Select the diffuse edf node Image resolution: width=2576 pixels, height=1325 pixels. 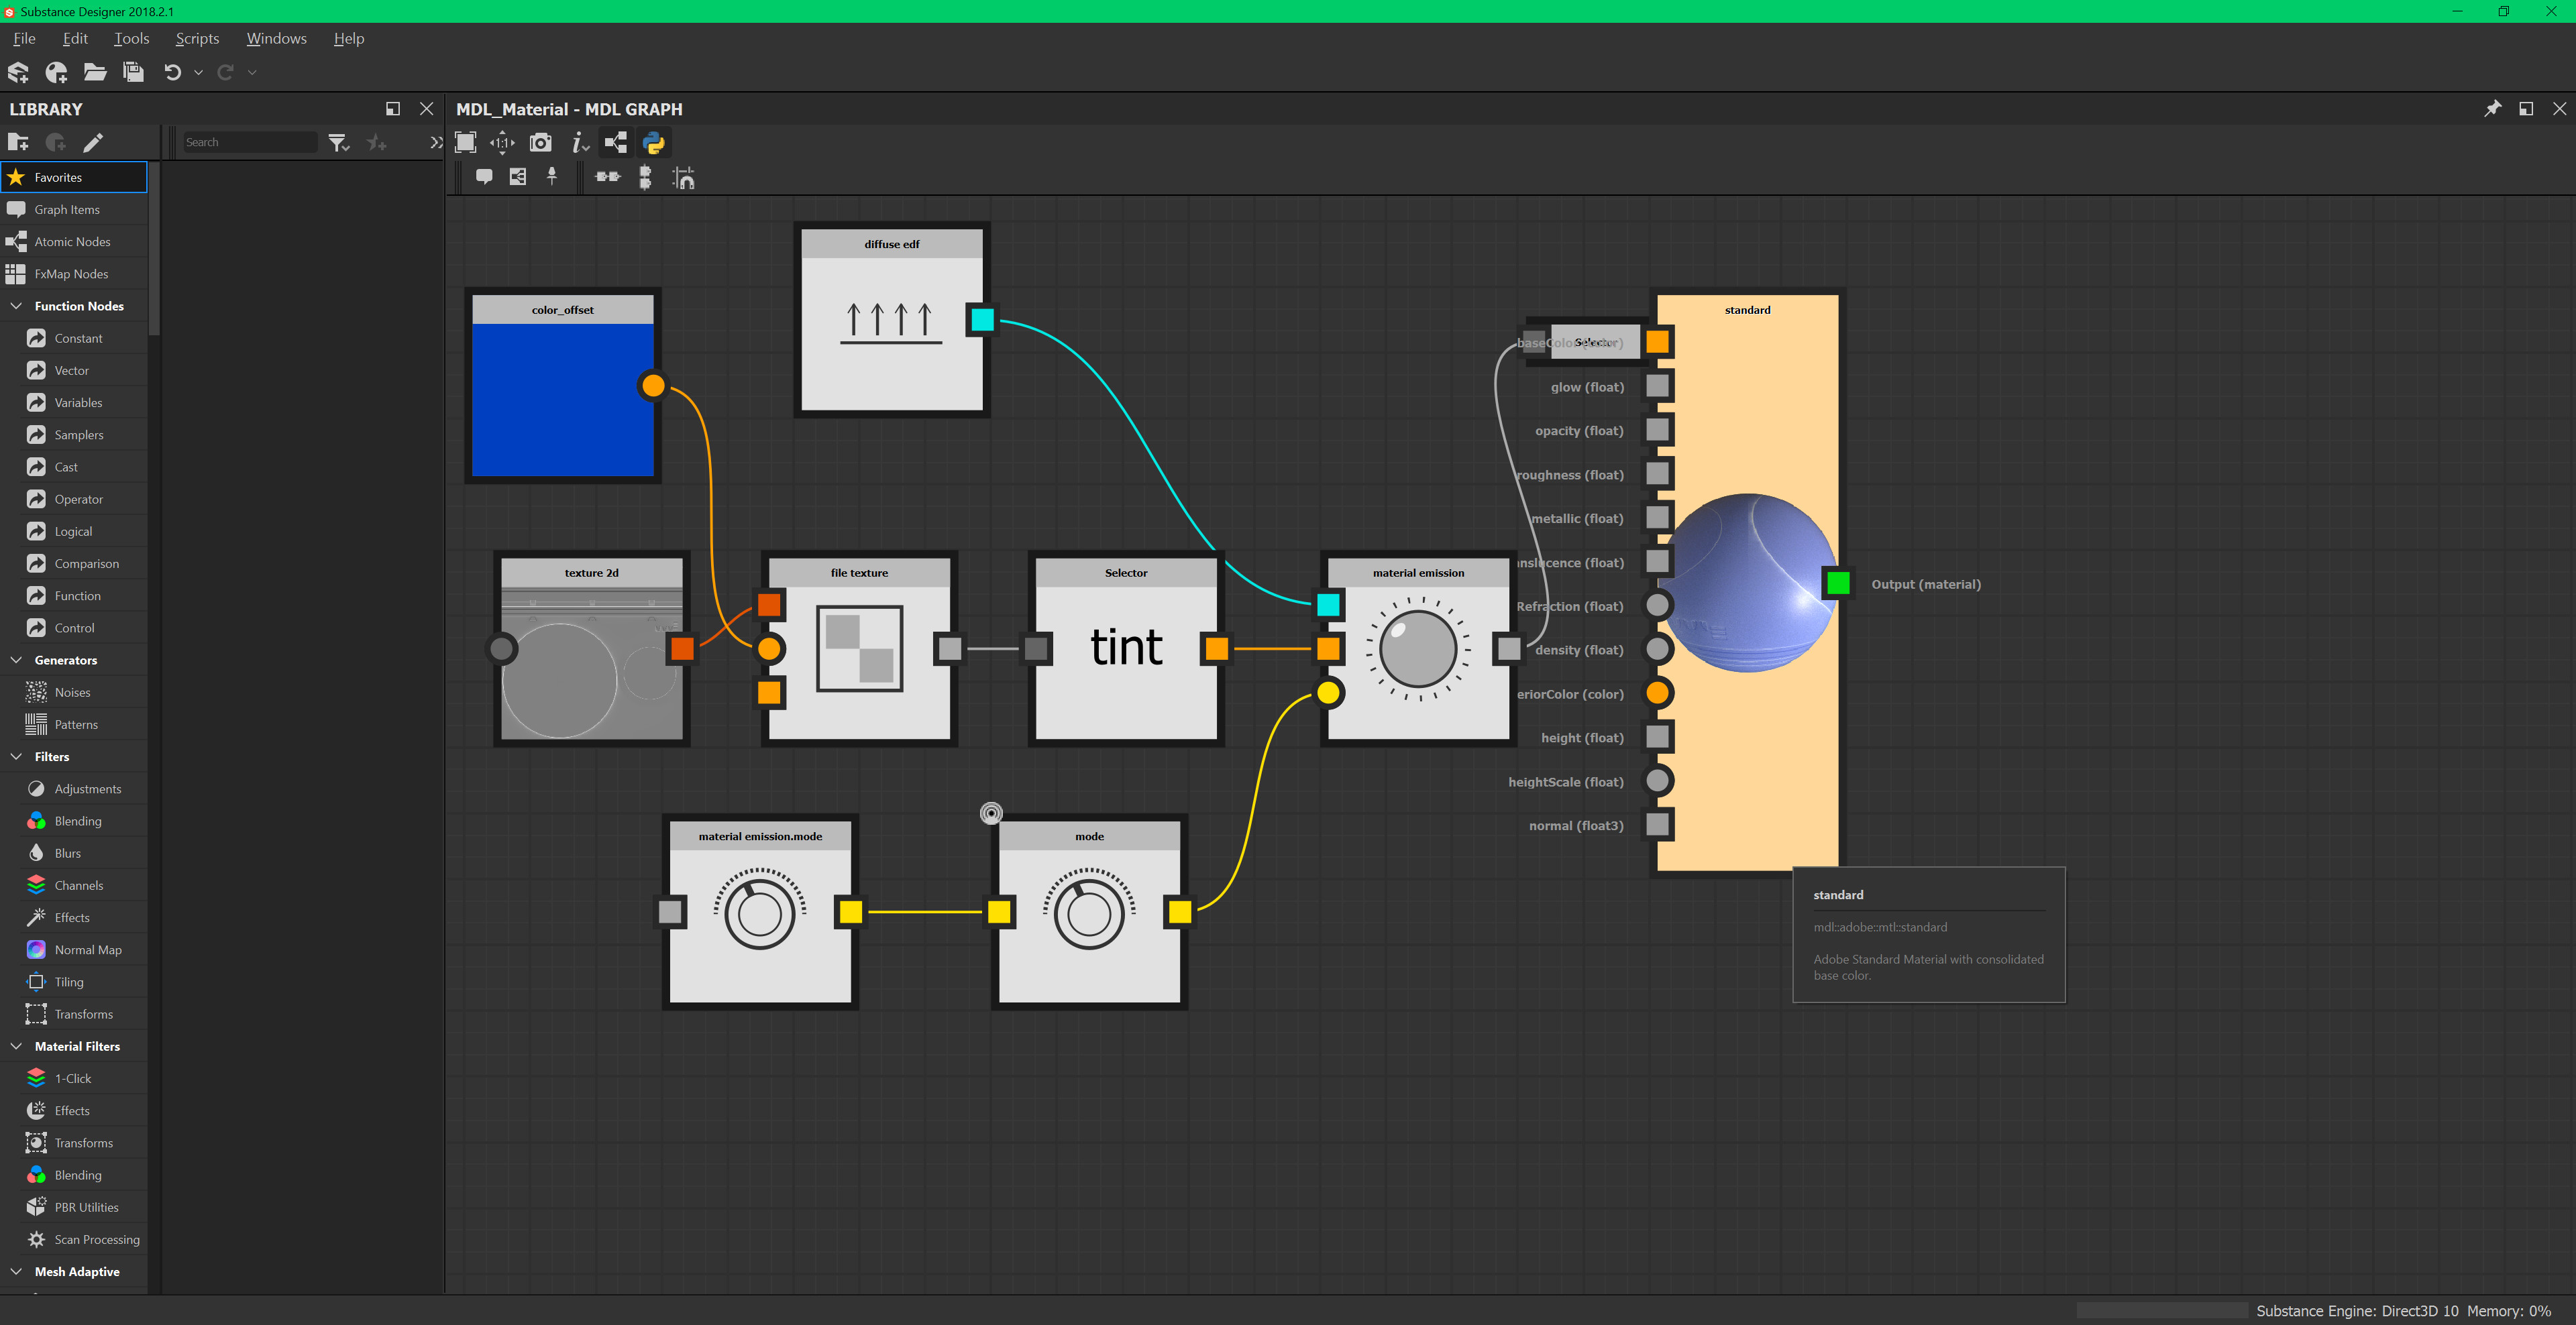pyautogui.click(x=891, y=320)
